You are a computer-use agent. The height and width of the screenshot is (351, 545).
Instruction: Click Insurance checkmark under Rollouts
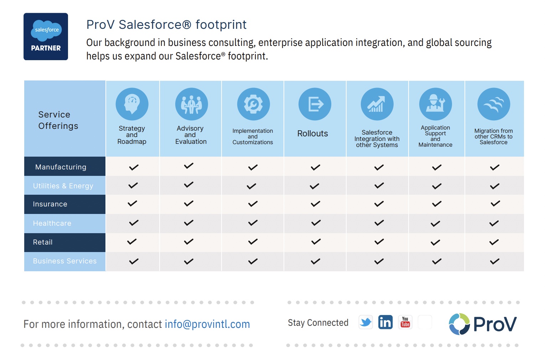315,204
